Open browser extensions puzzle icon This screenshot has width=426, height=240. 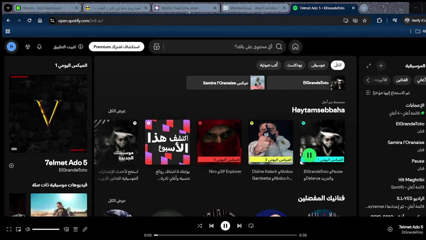379,20
